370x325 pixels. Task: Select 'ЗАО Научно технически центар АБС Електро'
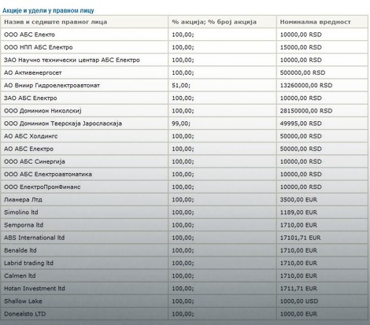72,60
